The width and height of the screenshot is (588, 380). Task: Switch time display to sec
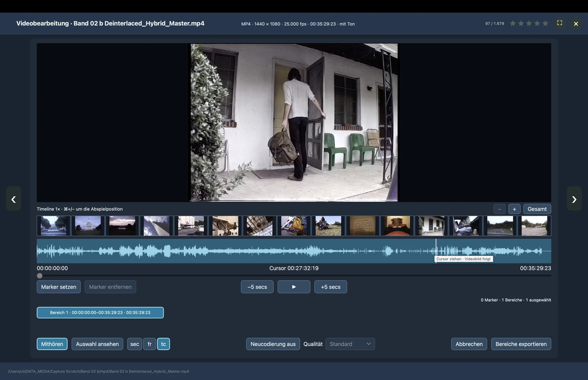135,344
